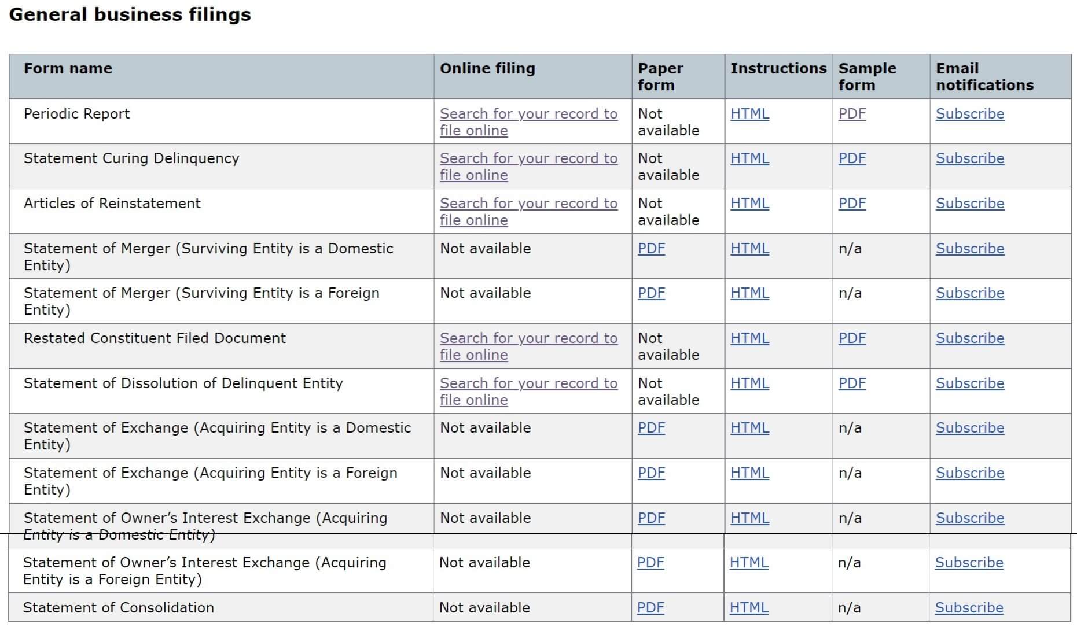Viewport: 1077px width, 631px height.
Task: Open Statement Curing Delinquency online filing link
Action: click(528, 158)
